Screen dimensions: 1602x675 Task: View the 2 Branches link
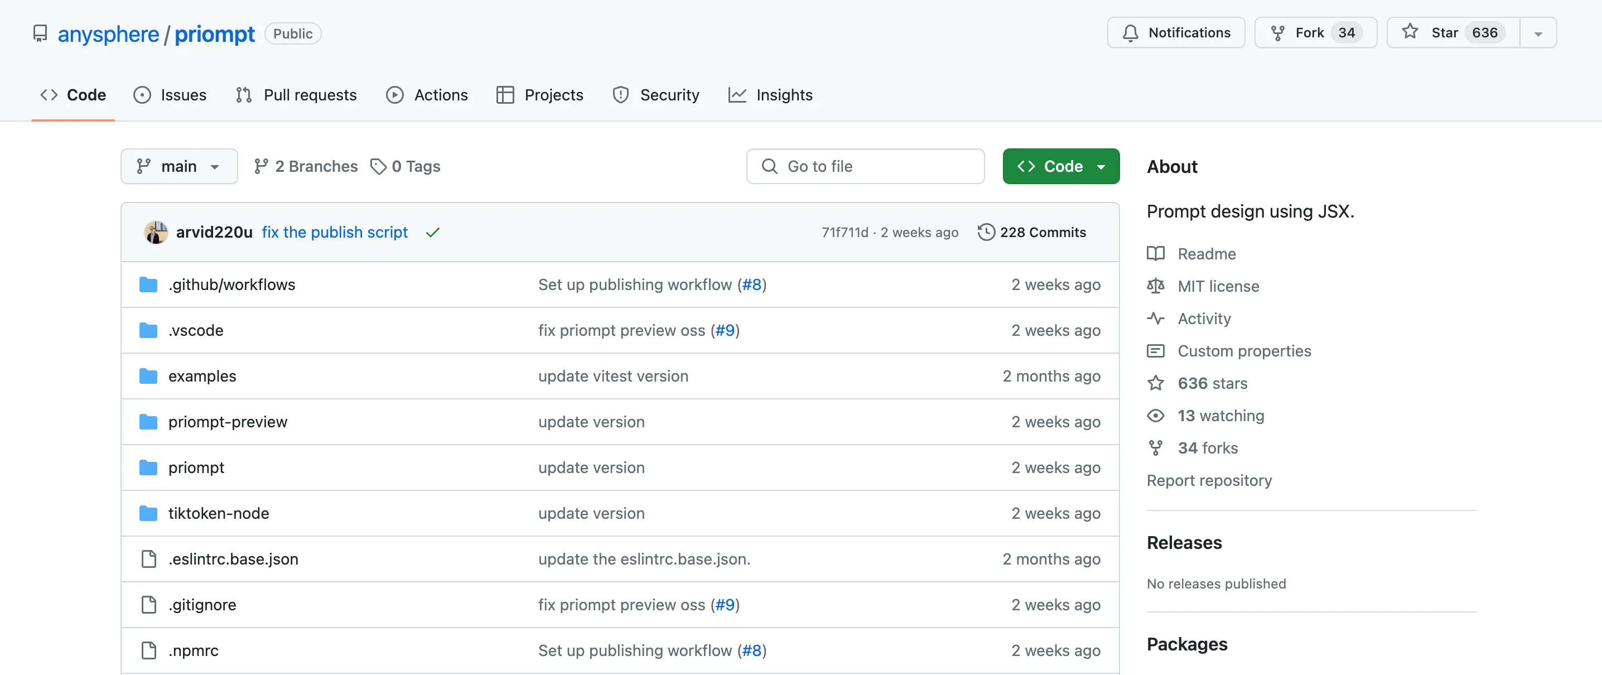click(x=306, y=166)
